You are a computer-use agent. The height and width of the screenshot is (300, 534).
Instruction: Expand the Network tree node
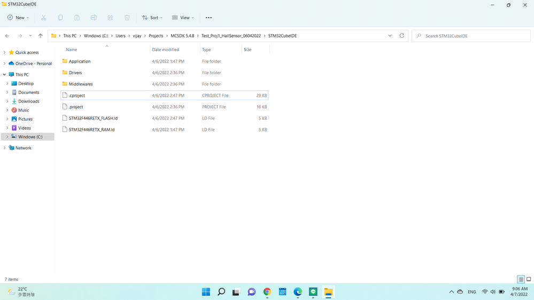click(4, 148)
